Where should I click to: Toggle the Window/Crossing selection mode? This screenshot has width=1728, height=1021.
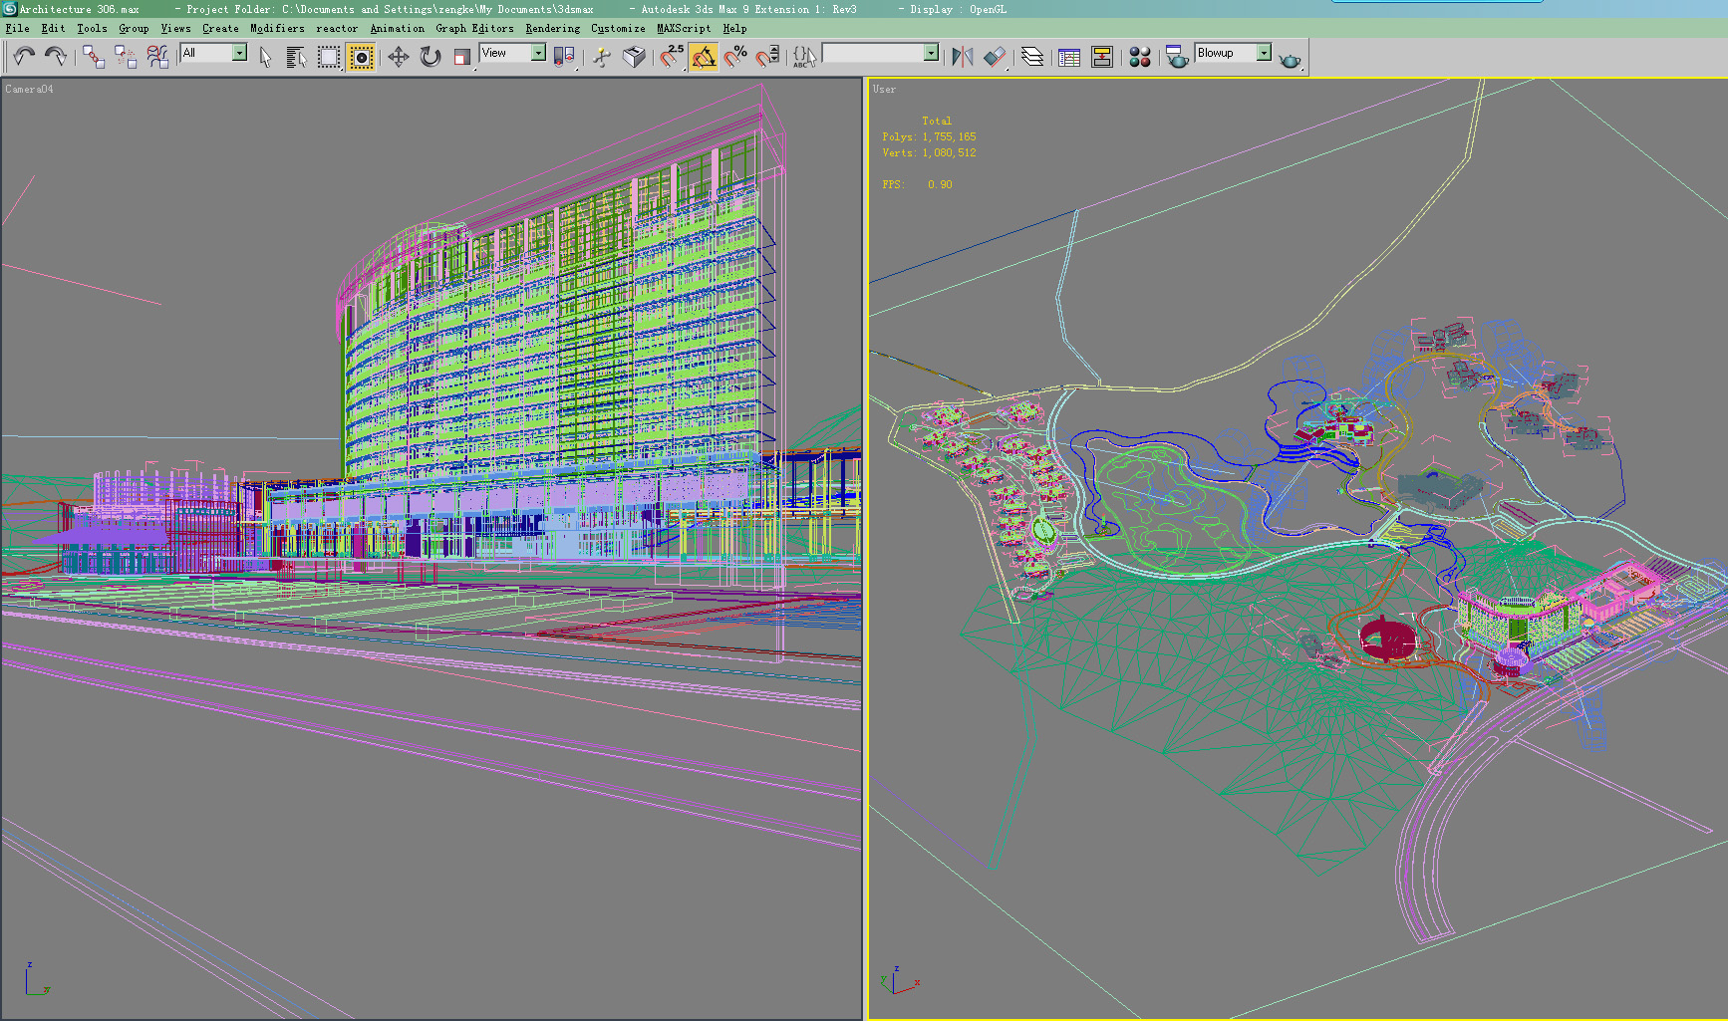tap(361, 57)
